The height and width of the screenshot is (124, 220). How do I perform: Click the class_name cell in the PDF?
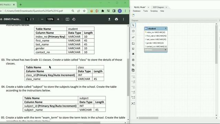click(x=51, y=79)
